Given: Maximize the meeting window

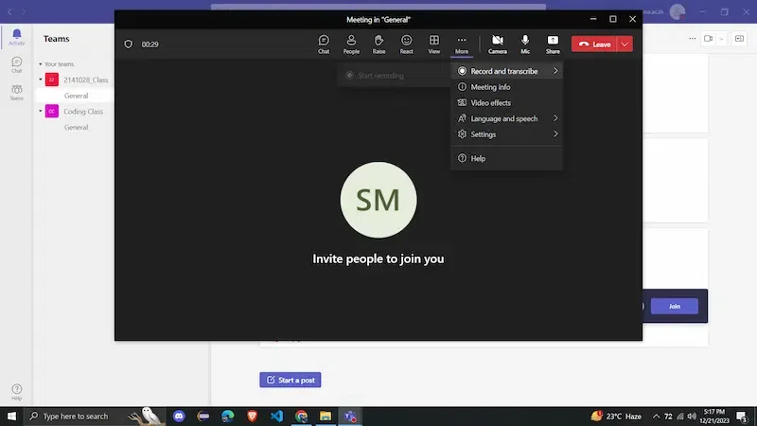Looking at the screenshot, I should [x=612, y=19].
